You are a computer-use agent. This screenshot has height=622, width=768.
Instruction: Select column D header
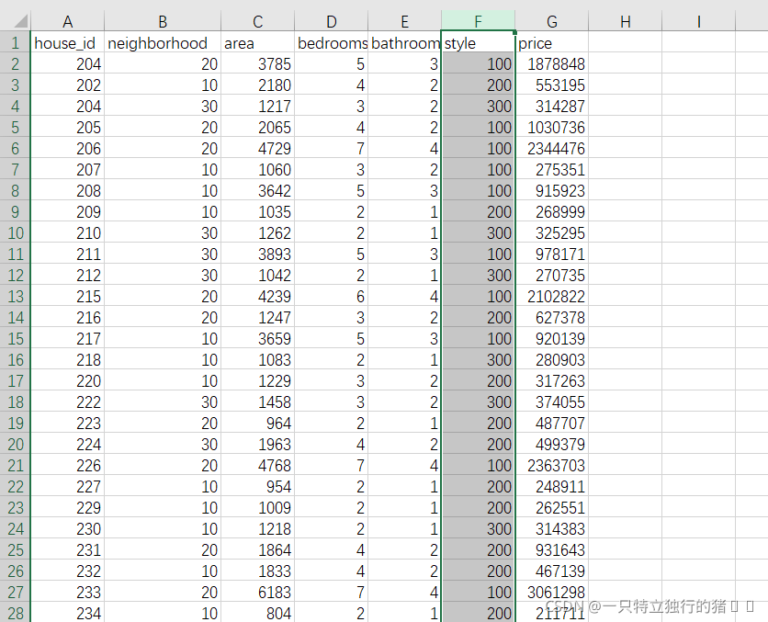pos(331,21)
